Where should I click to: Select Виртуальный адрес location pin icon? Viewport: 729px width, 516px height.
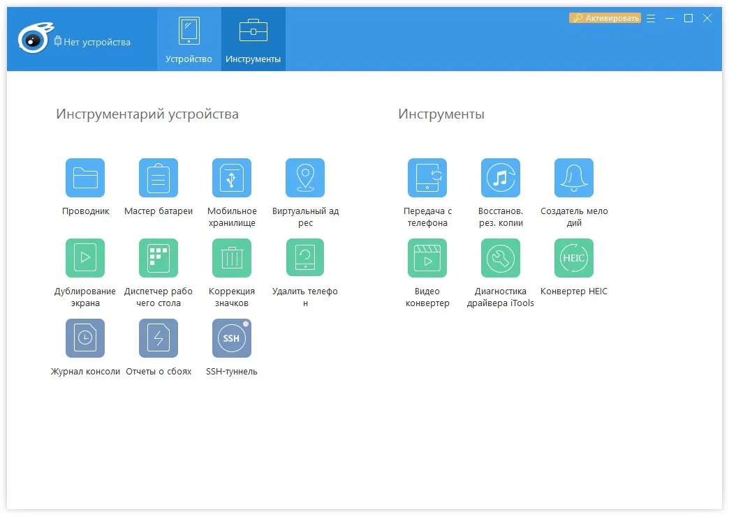click(305, 178)
